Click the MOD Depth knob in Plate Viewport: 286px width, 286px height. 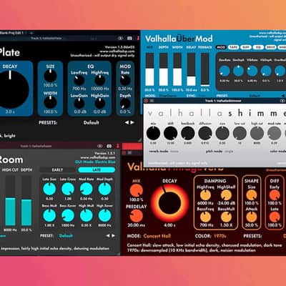point(125,103)
